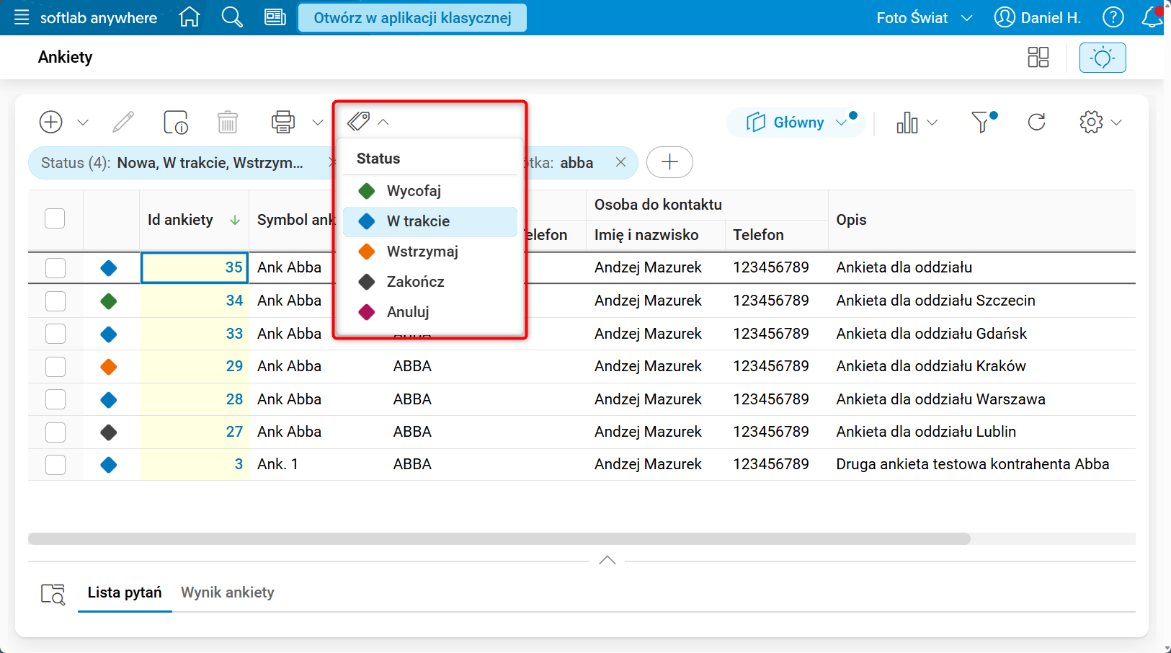Open the Daniel H. user profile
Image resolution: width=1171 pixels, height=653 pixels.
(1038, 17)
